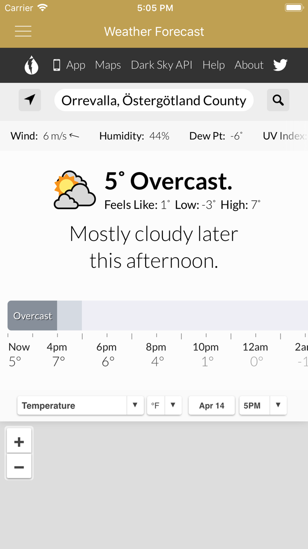The width and height of the screenshot is (308, 549).
Task: Zoom out on the map
Action: [19, 467]
